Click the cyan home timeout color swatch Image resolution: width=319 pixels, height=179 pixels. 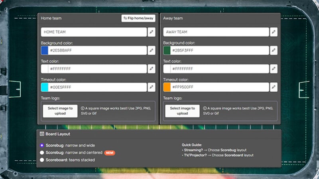[x=45, y=87]
